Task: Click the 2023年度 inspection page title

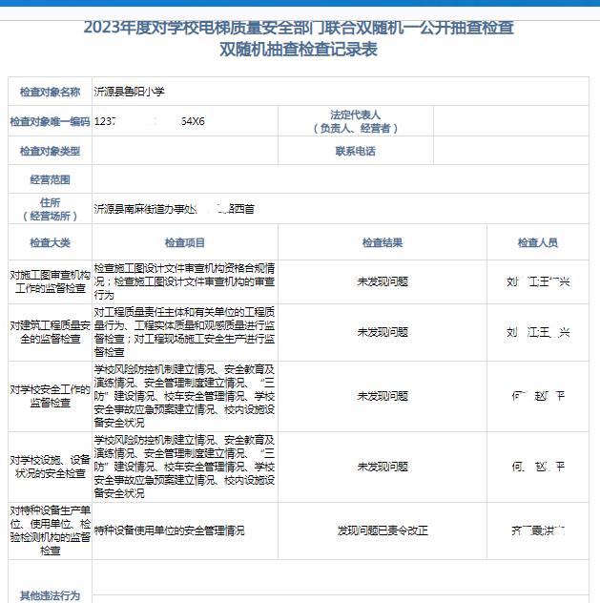Action: [x=299, y=28]
